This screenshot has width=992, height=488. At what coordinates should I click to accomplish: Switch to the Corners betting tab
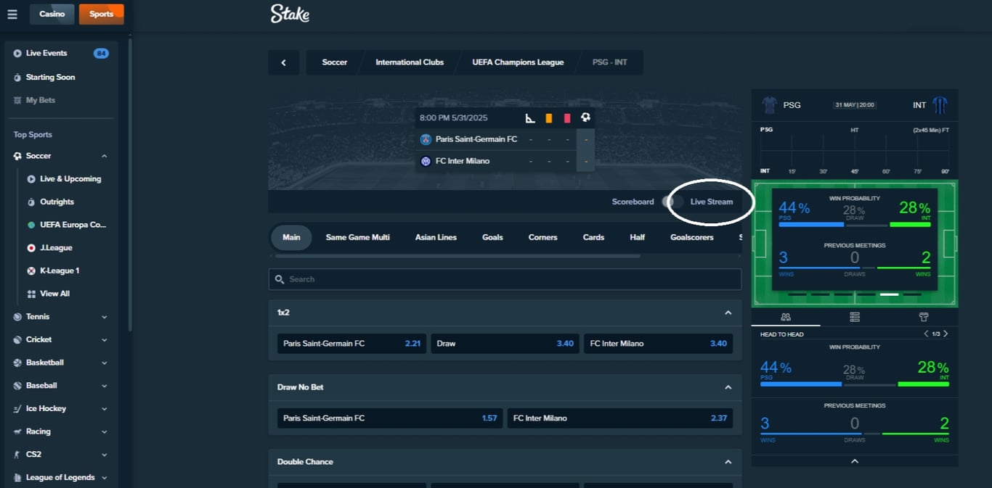click(x=542, y=237)
